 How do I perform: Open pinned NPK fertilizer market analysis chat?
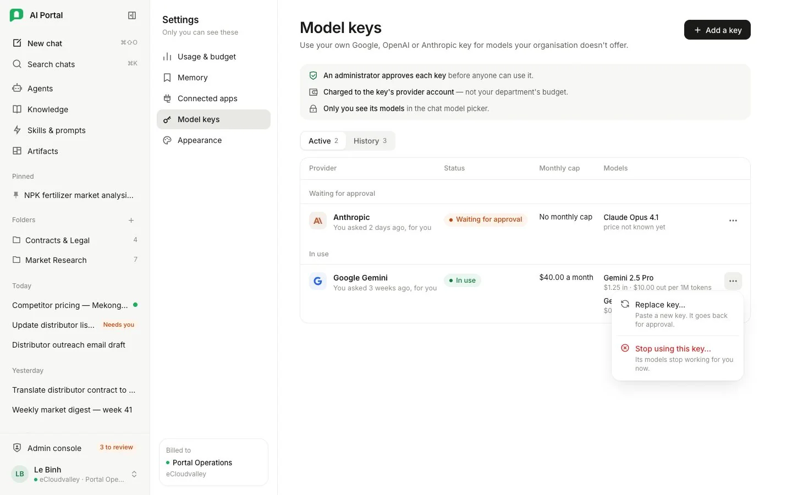pyautogui.click(x=75, y=195)
